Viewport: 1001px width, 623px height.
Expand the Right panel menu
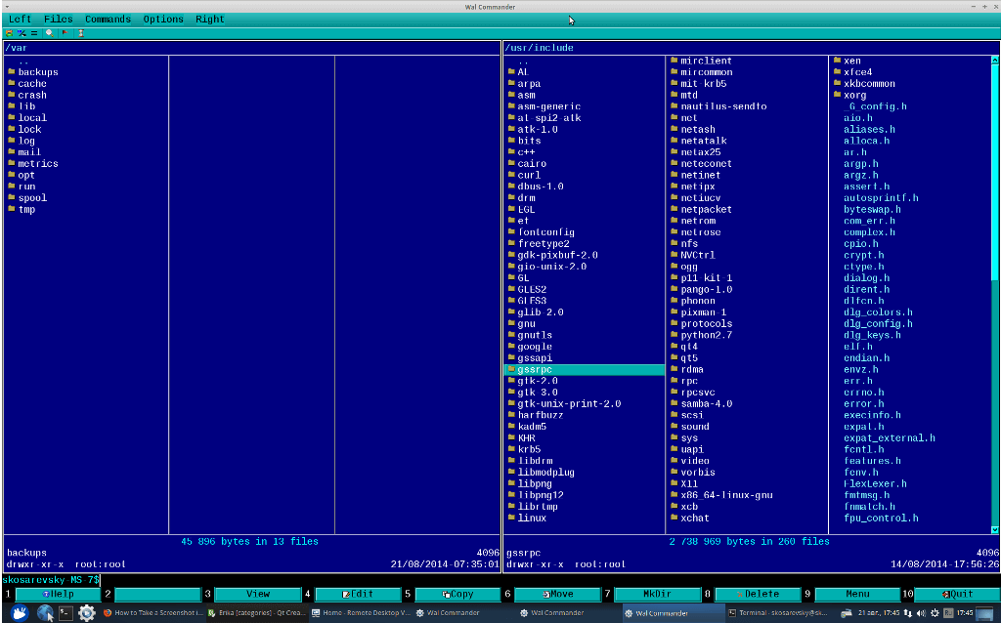point(209,19)
